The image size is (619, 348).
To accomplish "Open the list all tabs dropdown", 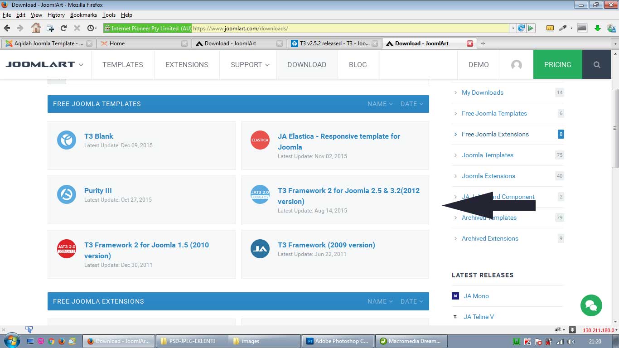I will (x=615, y=43).
